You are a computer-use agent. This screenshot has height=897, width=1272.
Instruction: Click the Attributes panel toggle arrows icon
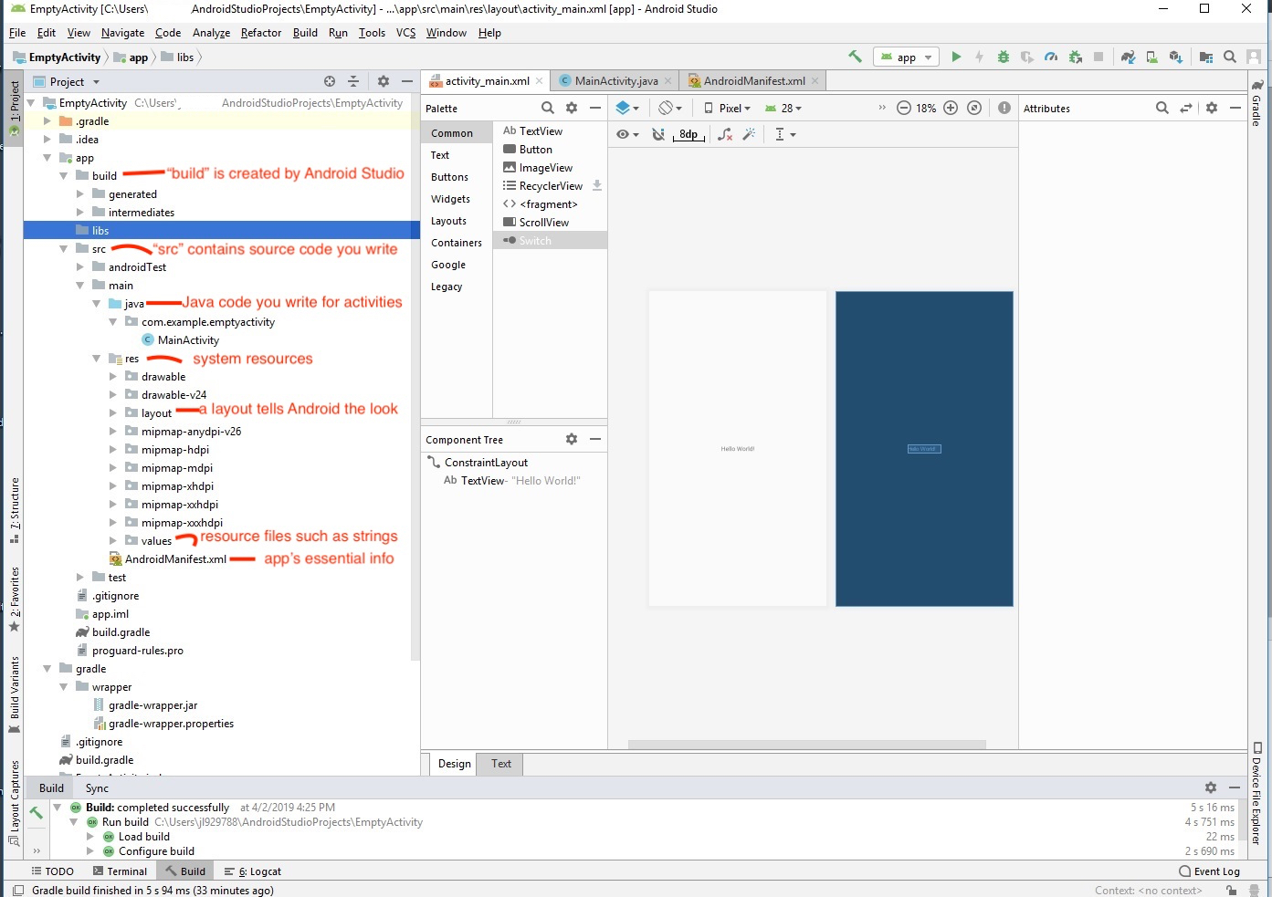pos(1186,108)
